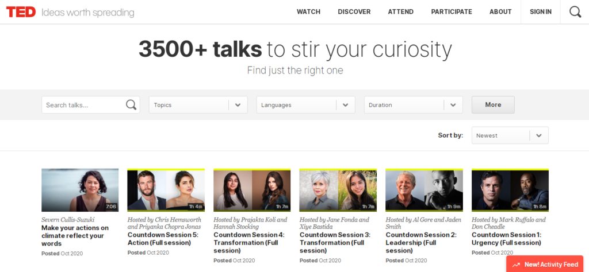Click the 7:06 duration badge
The image size is (589, 272).
pos(111,207)
